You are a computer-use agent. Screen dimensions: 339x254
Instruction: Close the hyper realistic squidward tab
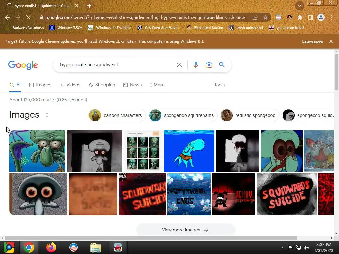coord(77,6)
